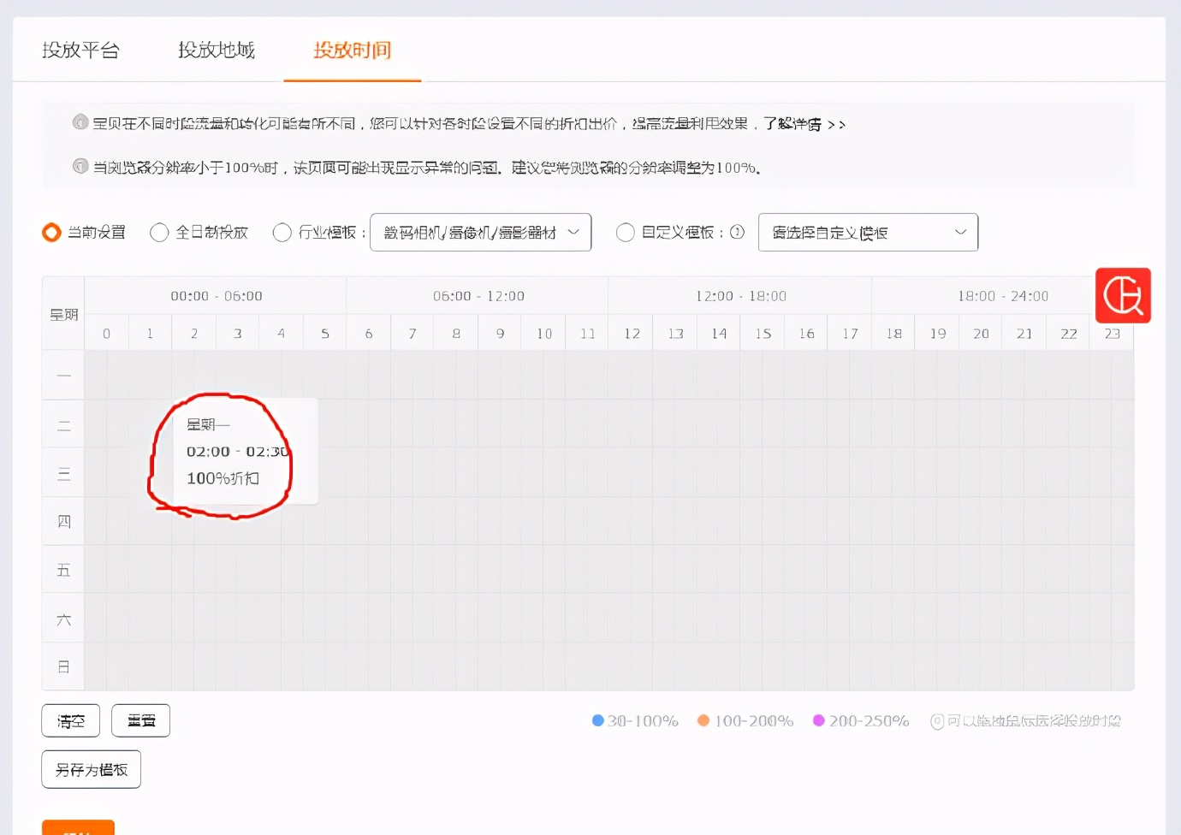Viewport: 1181px width, 835px height.
Task: Click the red logo badge beside the schedule grid
Action: point(1123,295)
